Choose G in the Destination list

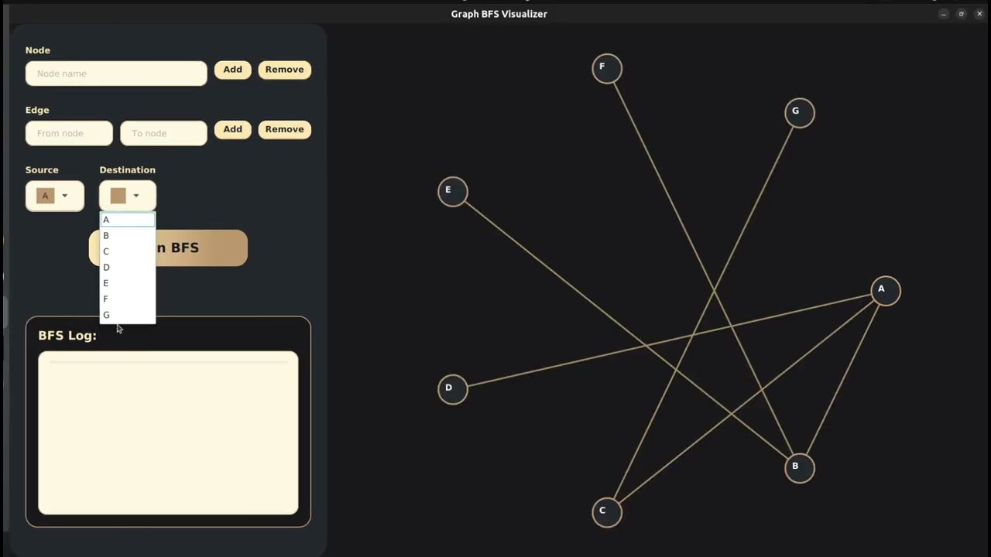click(127, 315)
